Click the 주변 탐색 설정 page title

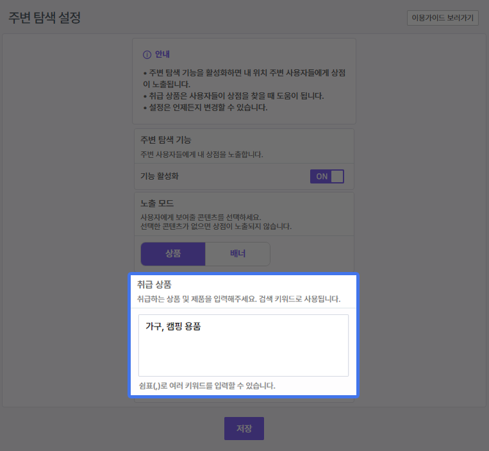[x=44, y=18]
